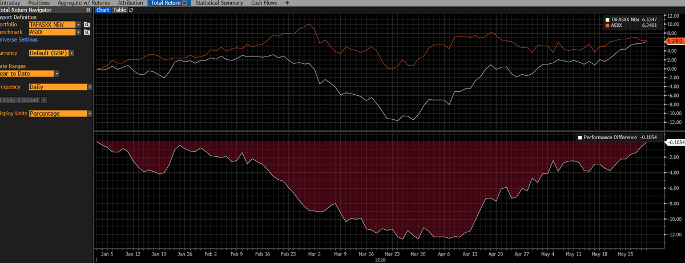Viewport: 685px width, 263px height.
Task: Open the Portfolio dropdown arrow
Action: pos(78,25)
